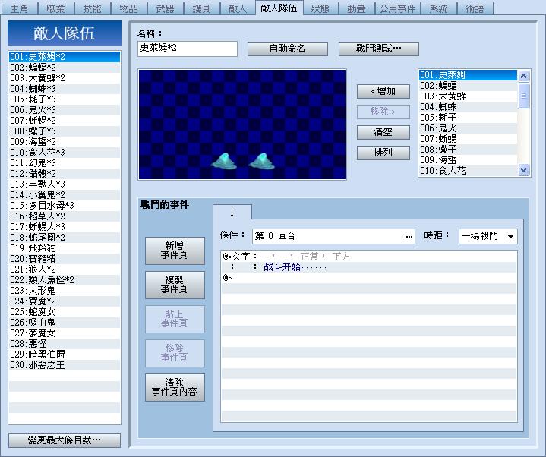
Task: Select troop 004:蜘蛛*3
Action: [x=65, y=88]
